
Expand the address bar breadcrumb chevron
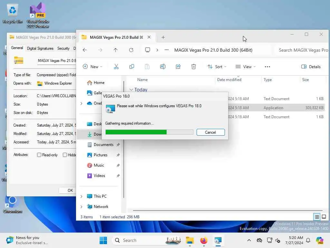157,50
